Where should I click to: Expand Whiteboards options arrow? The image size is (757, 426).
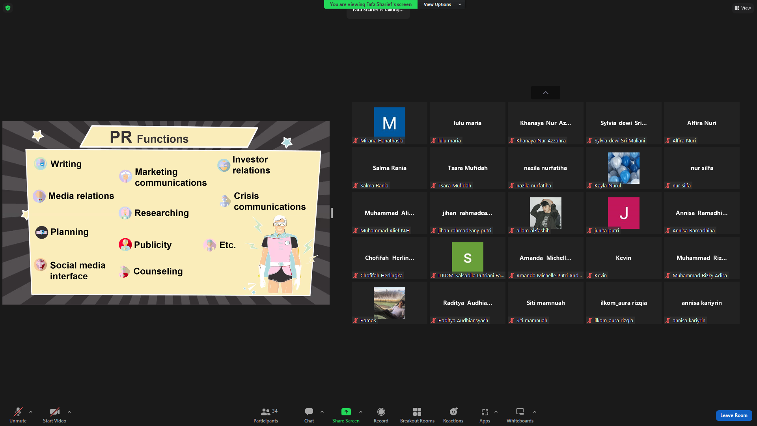[535, 412]
